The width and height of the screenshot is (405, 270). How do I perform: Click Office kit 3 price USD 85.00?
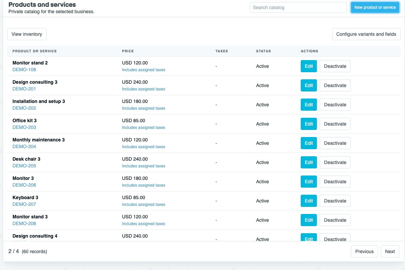(134, 120)
